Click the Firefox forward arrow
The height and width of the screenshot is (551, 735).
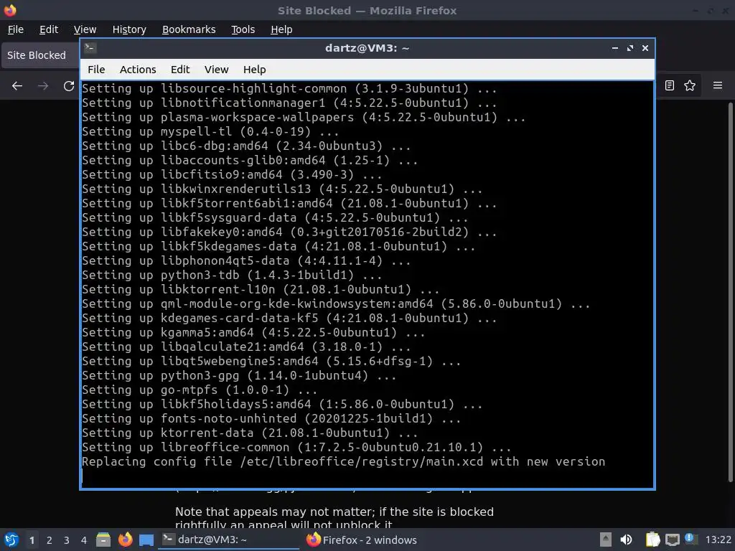(43, 86)
